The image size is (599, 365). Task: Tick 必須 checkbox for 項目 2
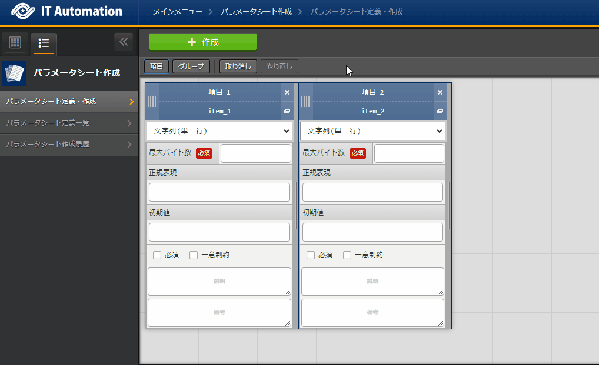[311, 255]
